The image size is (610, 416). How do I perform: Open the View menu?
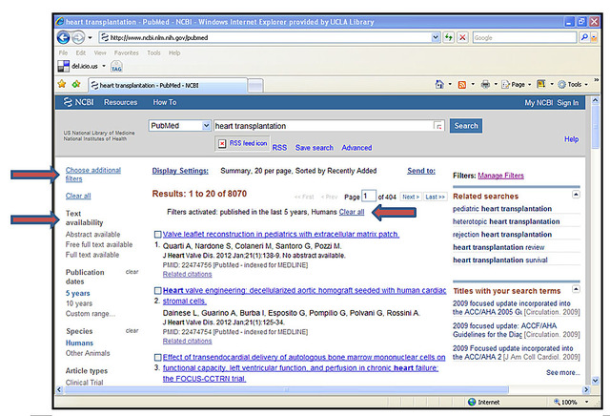pos(99,53)
